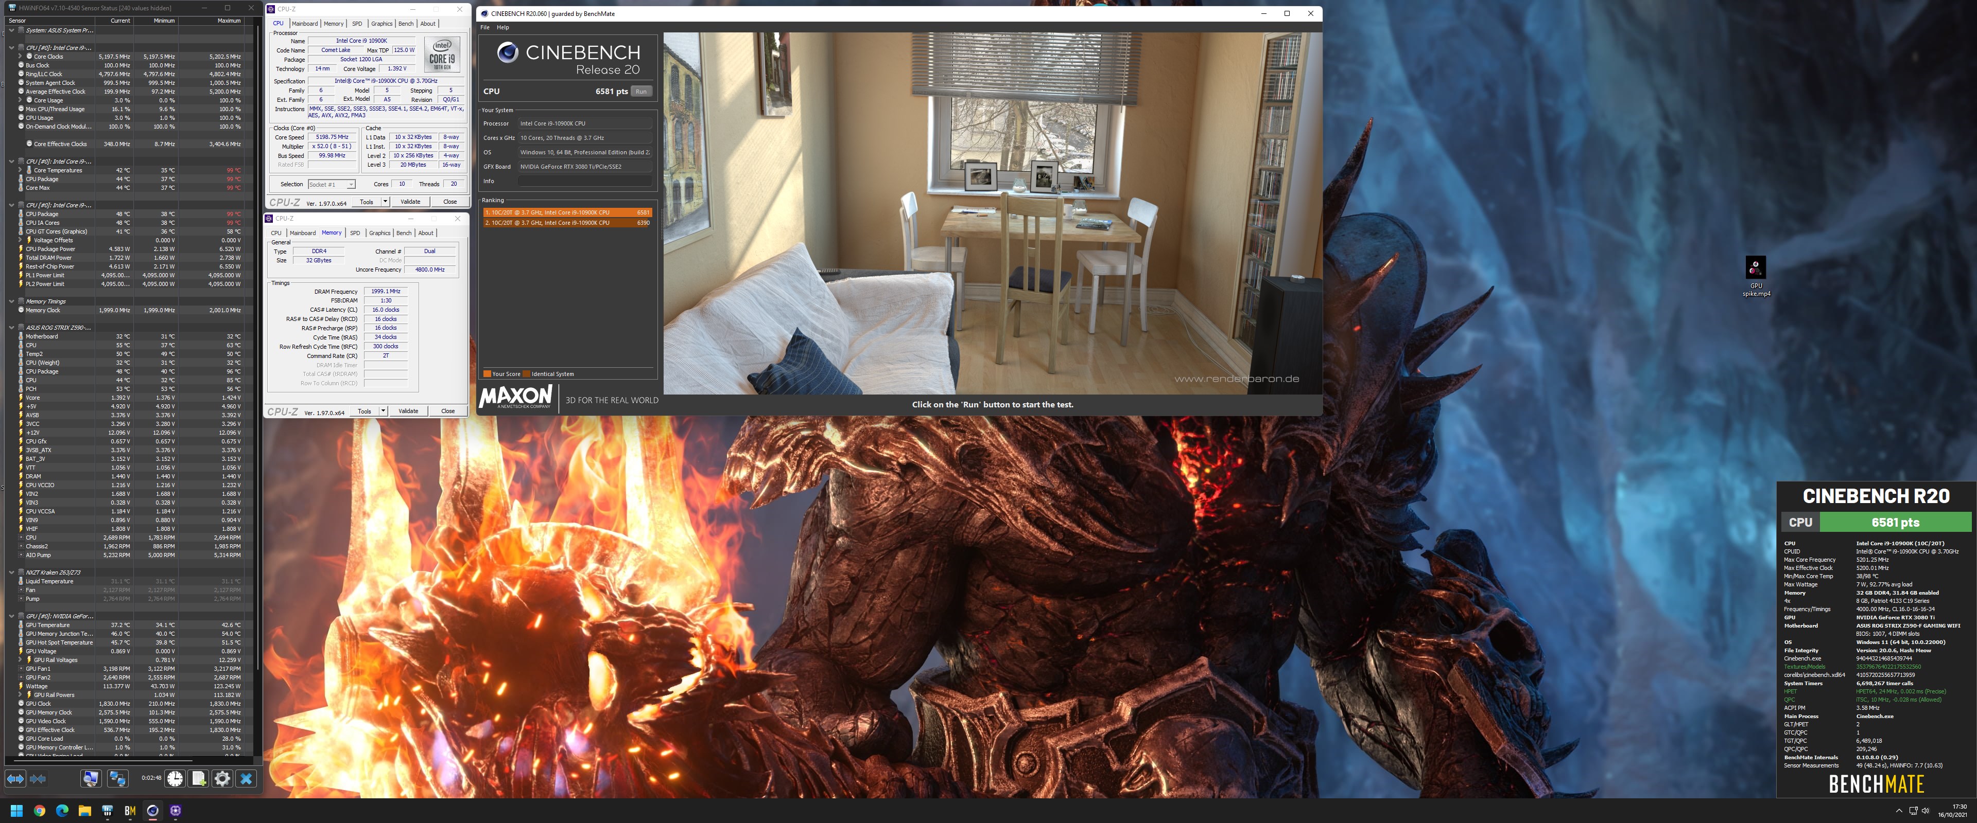Click Close button in lower CPU-Z

pos(447,411)
